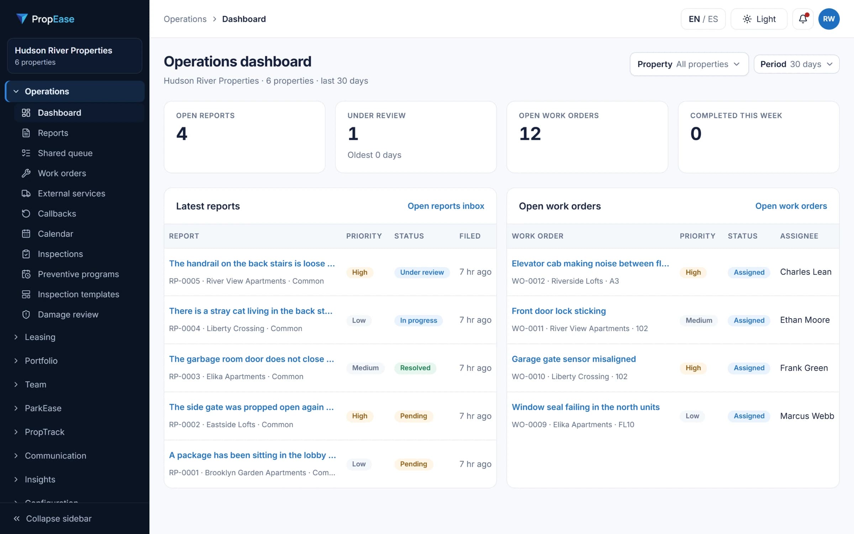Click the Damage review shield icon
Screen dimensions: 854x534
pos(26,314)
